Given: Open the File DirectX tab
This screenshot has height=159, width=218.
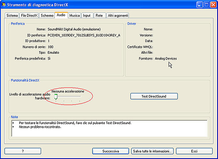Looking at the screenshot, I should [x=29, y=15].
